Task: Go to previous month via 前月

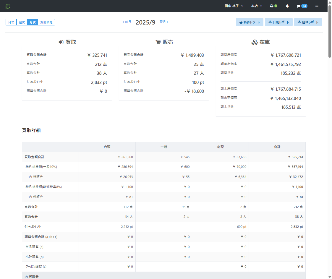Action: click(x=127, y=22)
